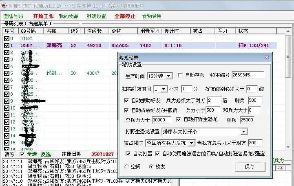The image size is (294, 186).
Task: Click the 兵力小于 input field
Action: 213,110
